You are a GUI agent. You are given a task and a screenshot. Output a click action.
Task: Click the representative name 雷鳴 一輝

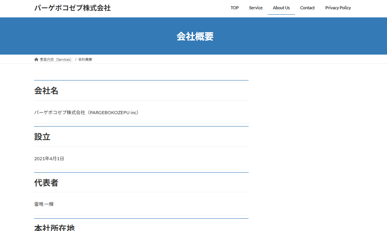coord(44,204)
